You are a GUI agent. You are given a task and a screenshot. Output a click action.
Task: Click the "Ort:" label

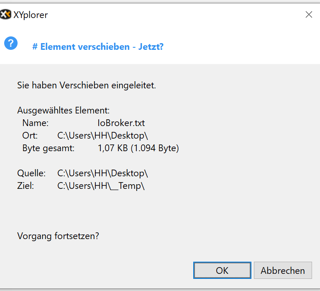(30, 136)
